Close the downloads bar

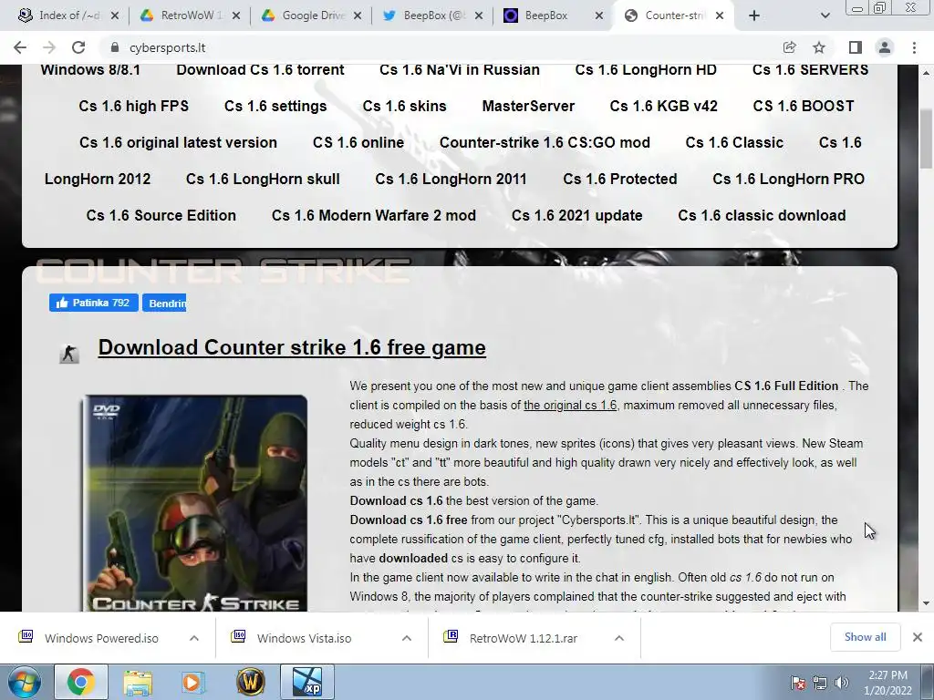918,637
